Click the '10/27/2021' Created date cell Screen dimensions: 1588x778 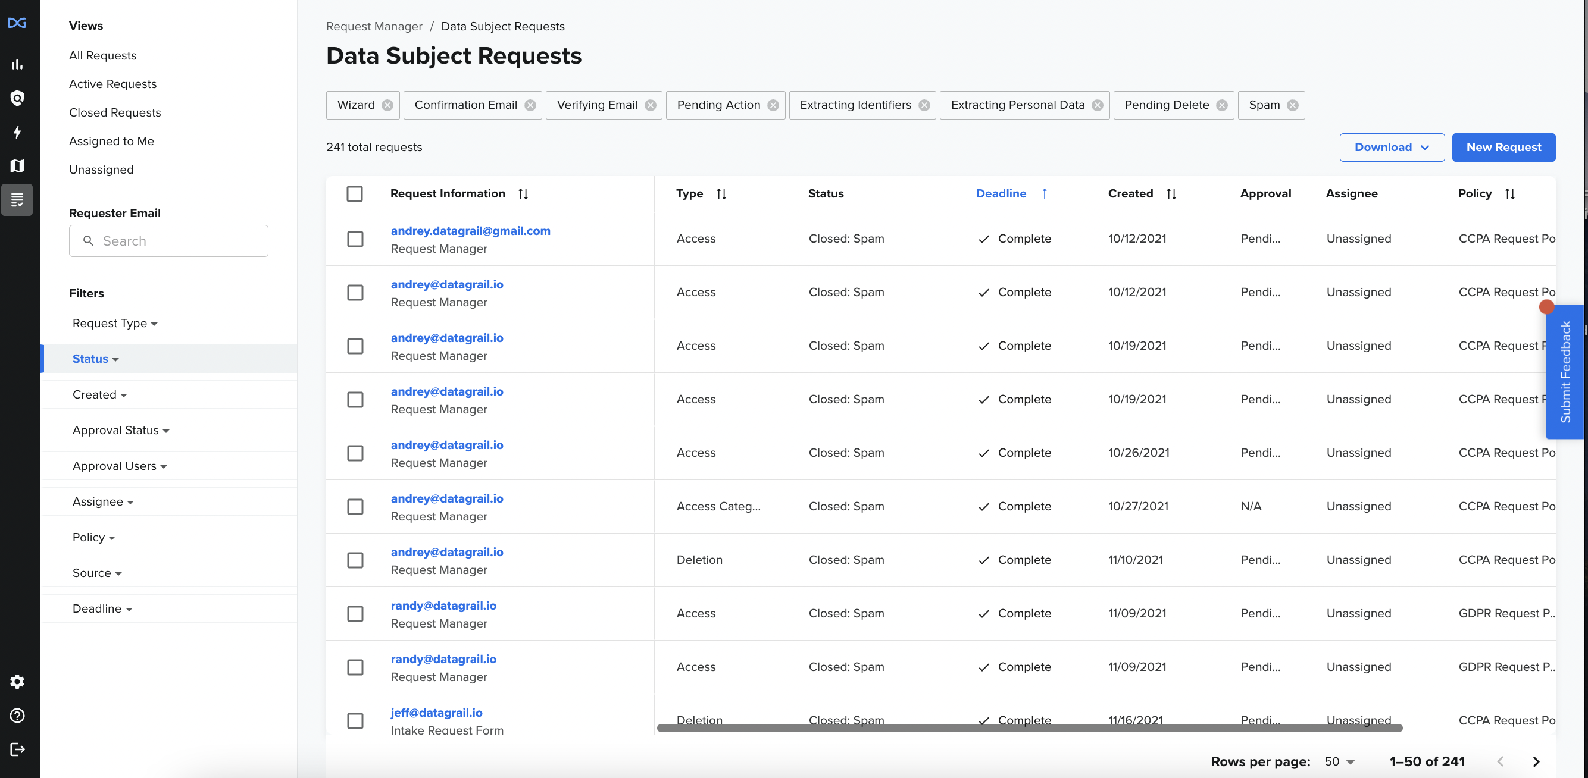(1138, 506)
